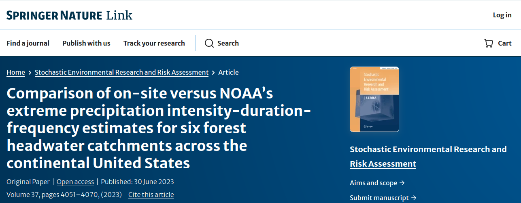View the Cart text link
521x203 pixels.
click(505, 43)
